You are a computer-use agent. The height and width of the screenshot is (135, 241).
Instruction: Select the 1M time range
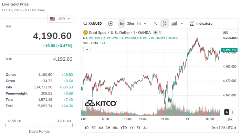(x=101, y=128)
